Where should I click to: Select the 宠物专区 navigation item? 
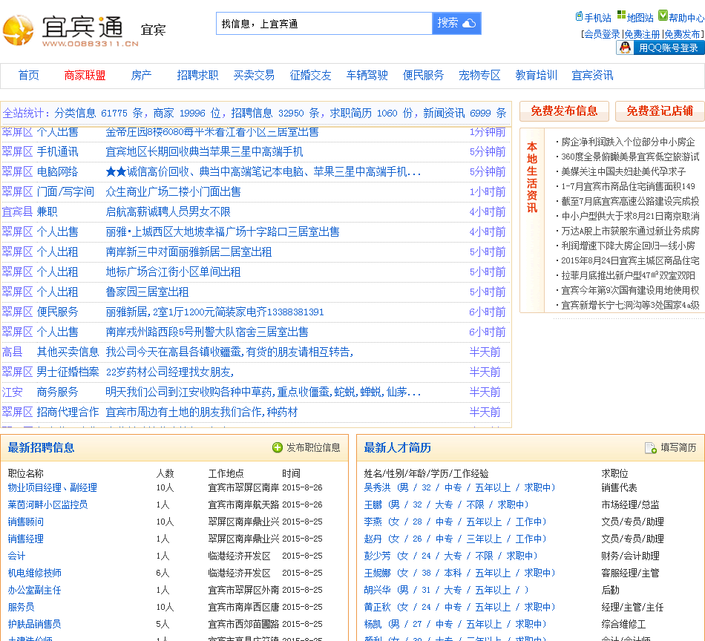[x=479, y=75]
